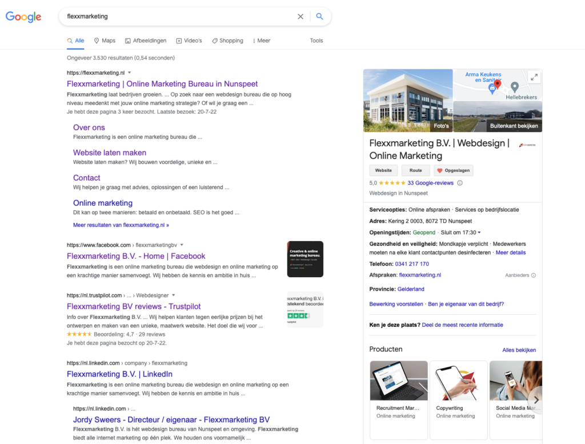
Task: Click Alles bekijken products link
Action: pyautogui.click(x=519, y=350)
